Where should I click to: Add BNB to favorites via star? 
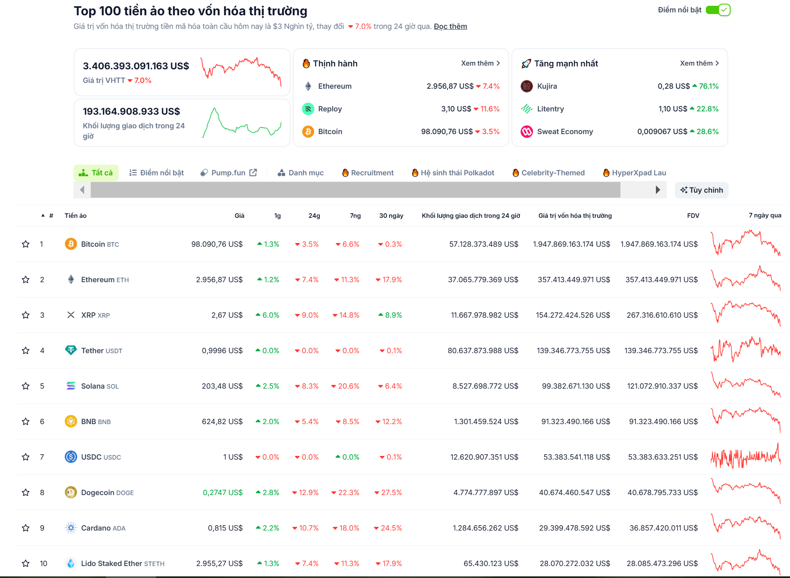point(26,421)
